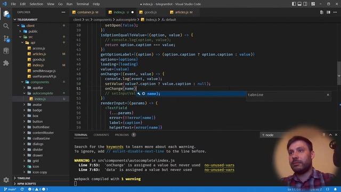
Task: Synchronize changes in status bar
Action: pos(22,189)
